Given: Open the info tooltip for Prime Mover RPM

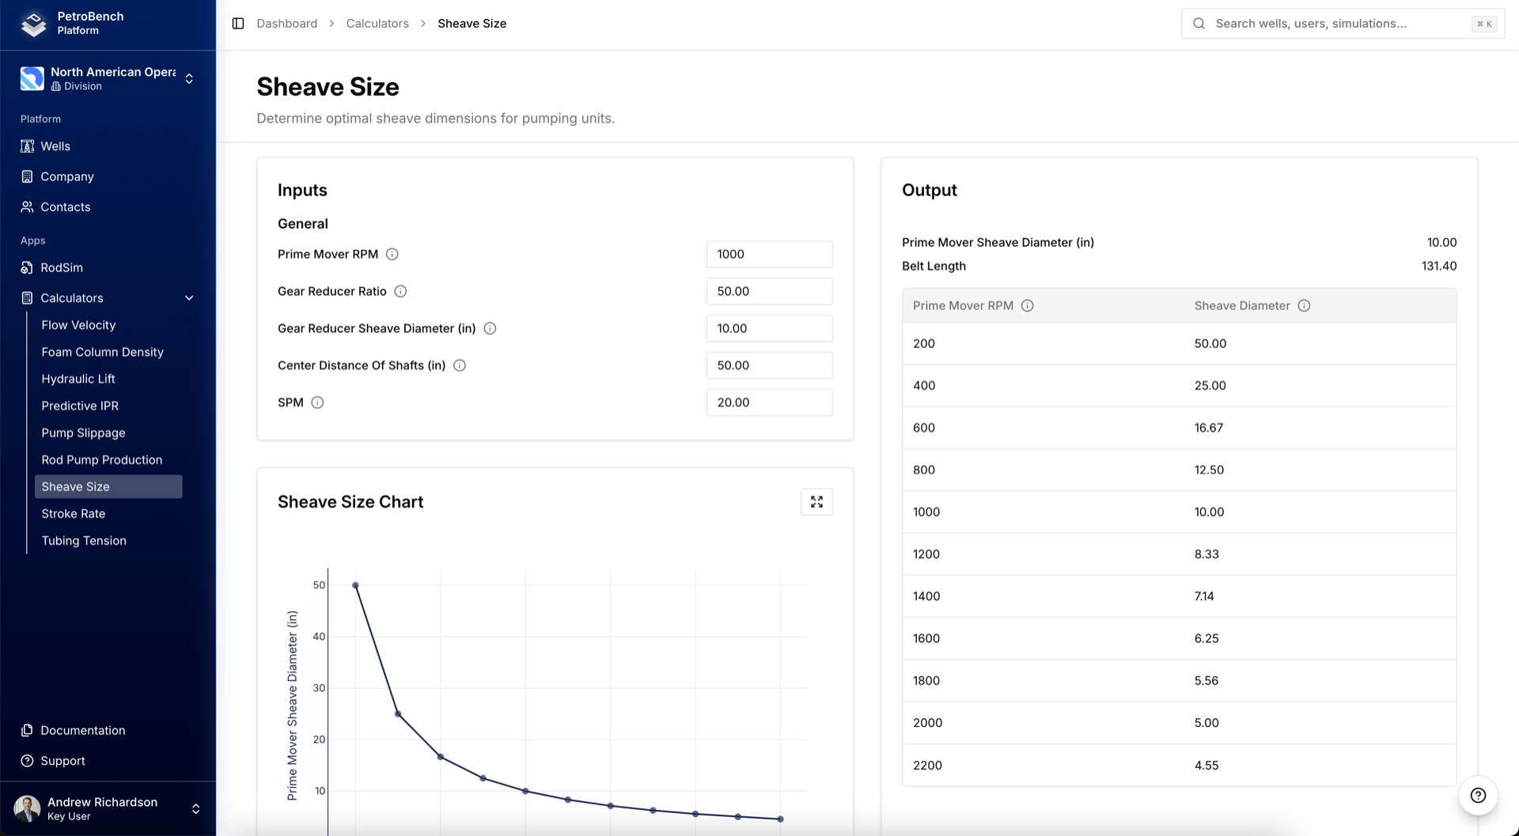Looking at the screenshot, I should (x=393, y=254).
